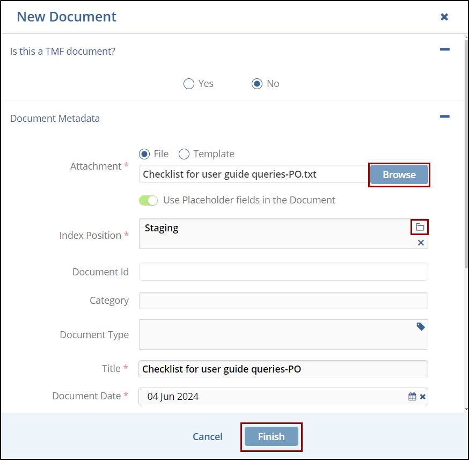Image resolution: width=469 pixels, height=460 pixels.
Task: Click the Document Id input field
Action: click(283, 272)
